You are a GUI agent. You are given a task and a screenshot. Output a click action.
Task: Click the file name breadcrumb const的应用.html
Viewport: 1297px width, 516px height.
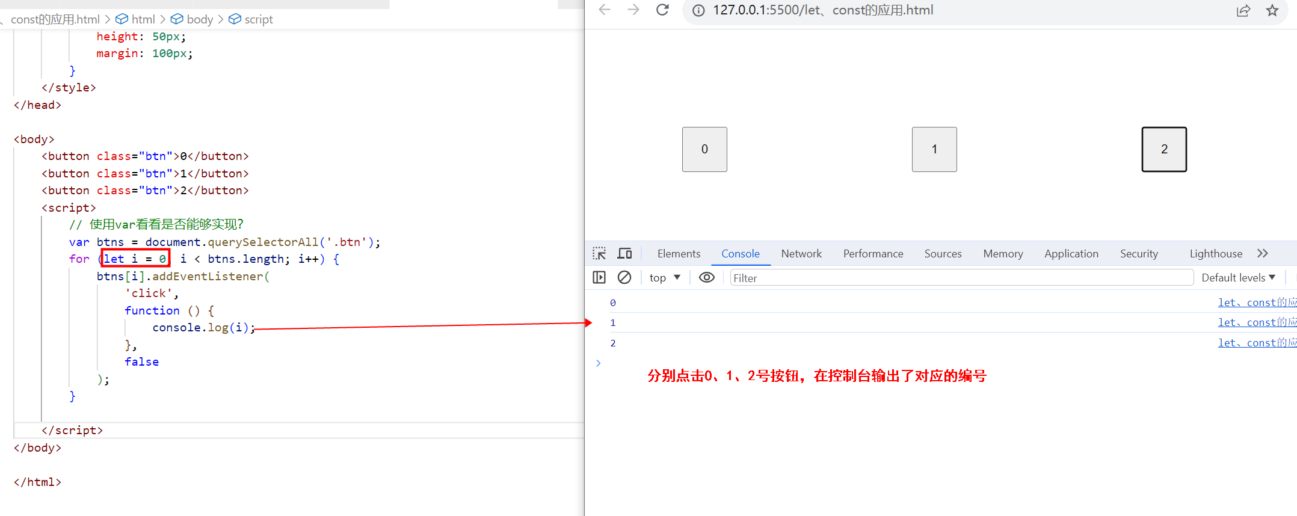coord(55,19)
